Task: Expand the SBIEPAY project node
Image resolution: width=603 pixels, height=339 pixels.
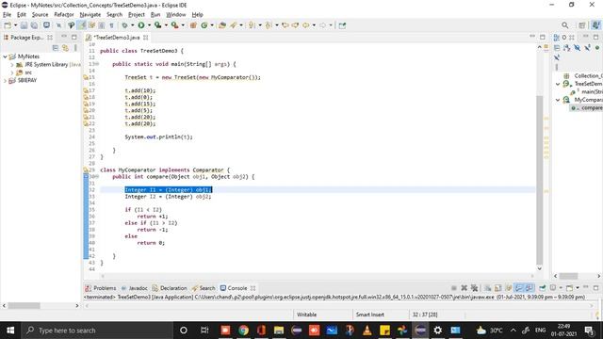Action: coord(5,81)
